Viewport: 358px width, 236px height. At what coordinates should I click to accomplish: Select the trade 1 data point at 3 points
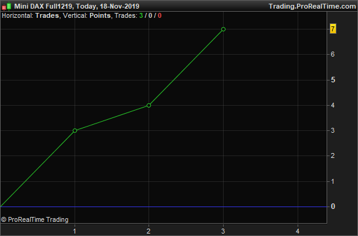[75, 130]
